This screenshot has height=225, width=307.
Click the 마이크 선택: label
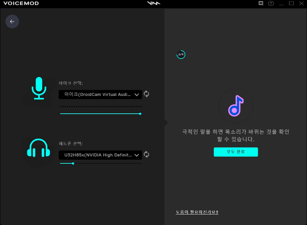[71, 83]
